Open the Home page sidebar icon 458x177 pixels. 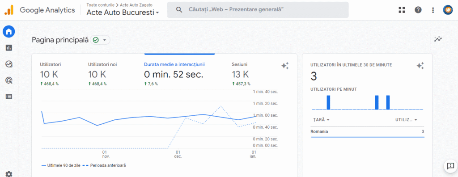9,31
